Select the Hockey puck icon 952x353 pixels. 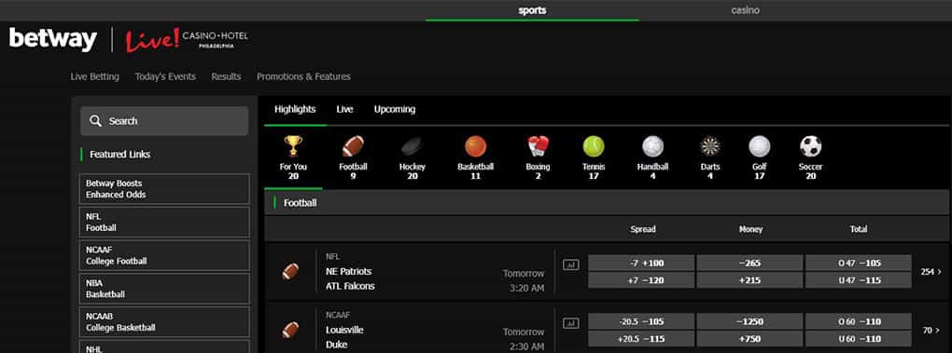click(x=413, y=146)
